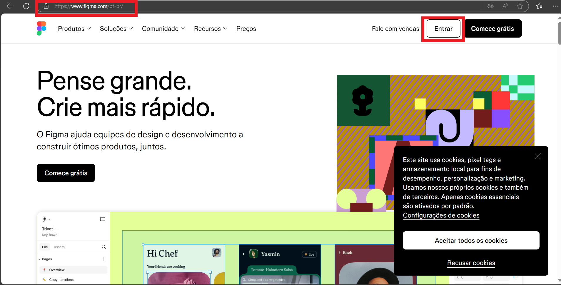561x285 pixels.
Task: Add a page with the plus icon
Action: 104,259
